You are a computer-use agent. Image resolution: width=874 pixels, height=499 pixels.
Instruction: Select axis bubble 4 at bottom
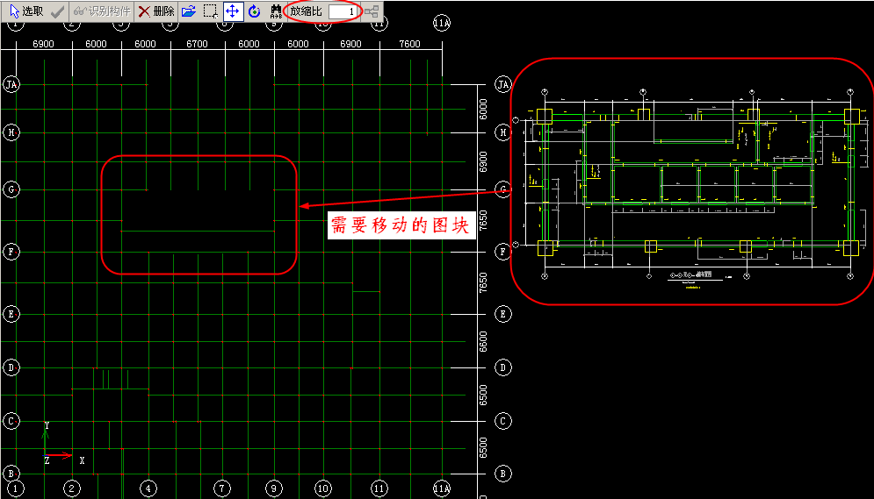click(x=148, y=489)
